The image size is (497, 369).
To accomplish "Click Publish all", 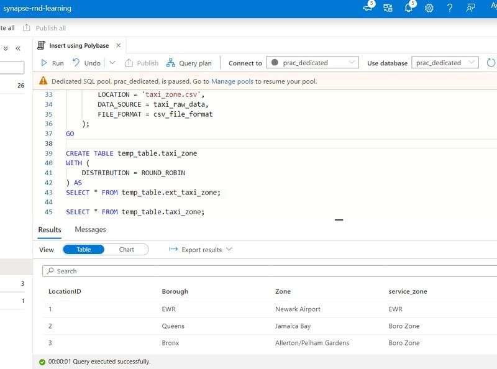I will [52, 27].
